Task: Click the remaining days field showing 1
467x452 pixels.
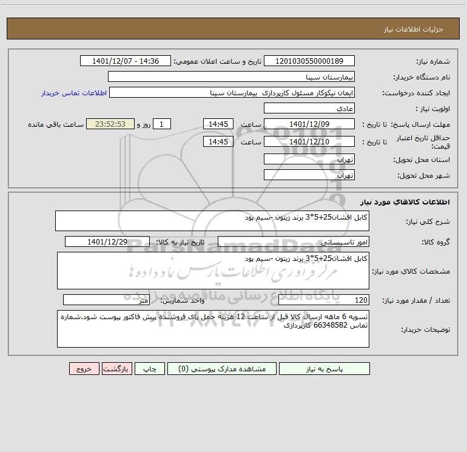Action: [162, 124]
